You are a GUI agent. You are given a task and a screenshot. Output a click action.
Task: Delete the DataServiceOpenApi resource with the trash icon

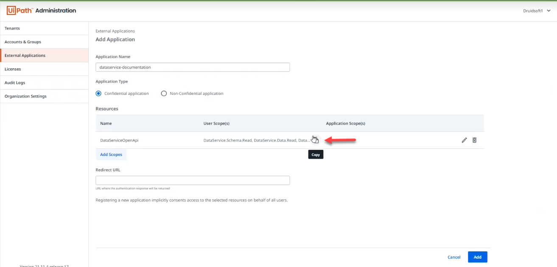[474, 140]
